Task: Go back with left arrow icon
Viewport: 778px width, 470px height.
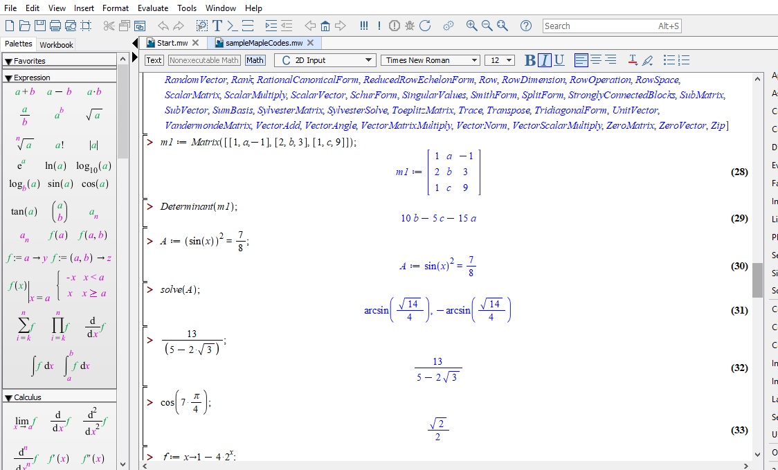Action: [310, 26]
